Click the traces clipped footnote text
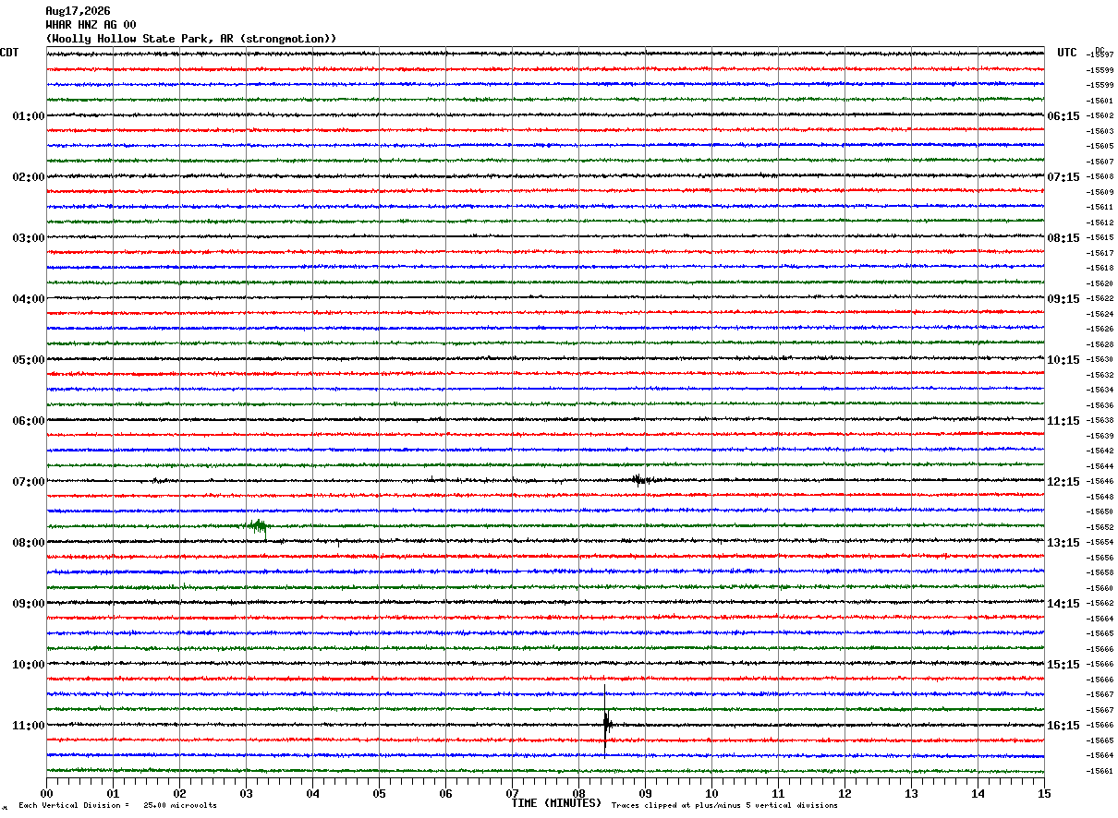The image size is (1118, 818). 724,806
